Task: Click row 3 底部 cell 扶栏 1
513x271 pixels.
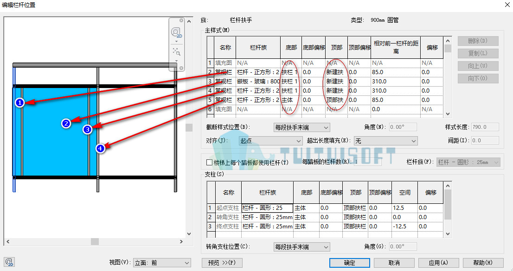Action: (291, 81)
